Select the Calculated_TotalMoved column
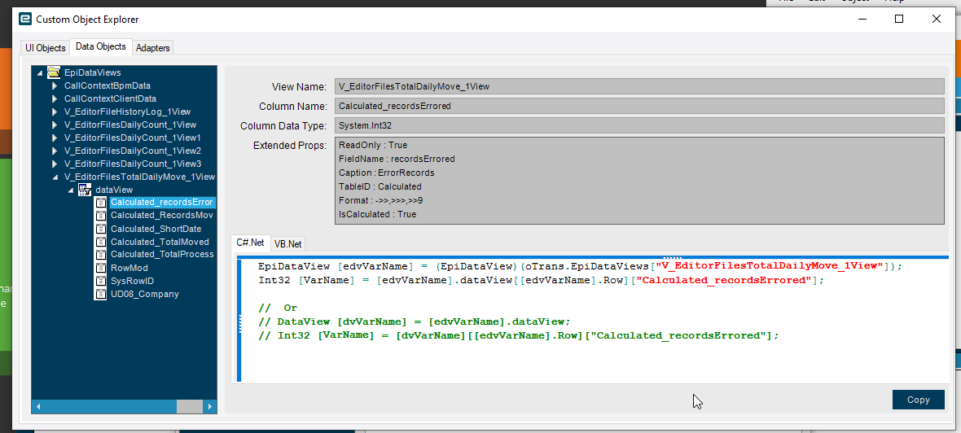The width and height of the screenshot is (961, 433). [160, 241]
